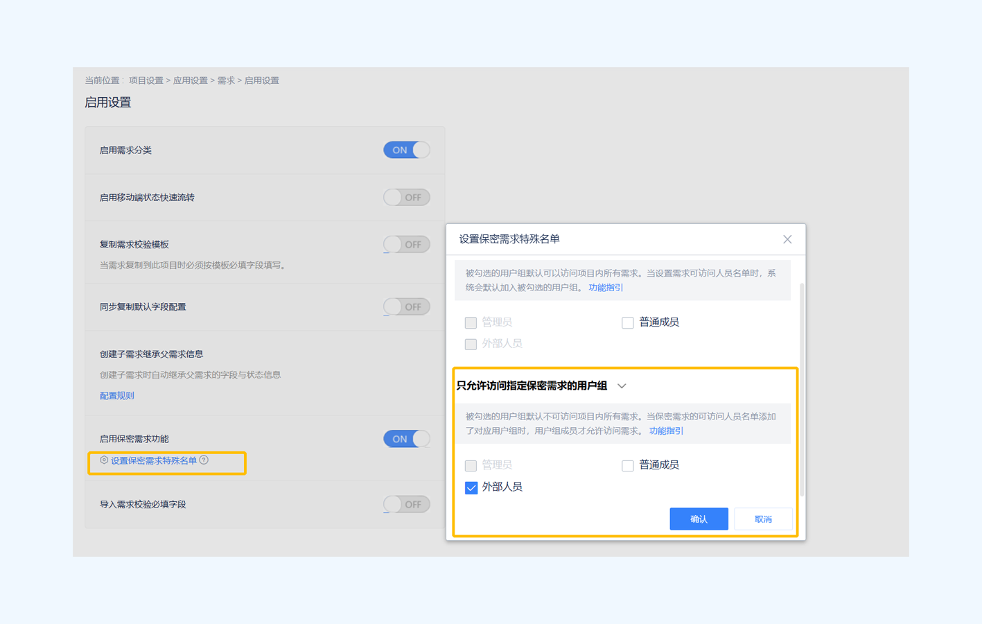Enable the 同步复制默认字段配置 switch
The width and height of the screenshot is (982, 624).
pos(407,306)
